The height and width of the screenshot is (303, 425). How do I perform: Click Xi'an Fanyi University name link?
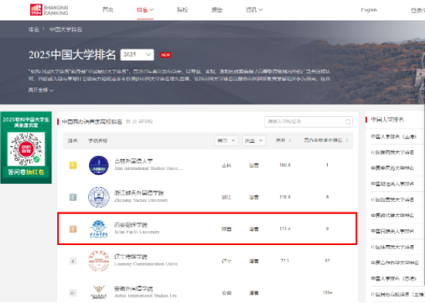131,225
